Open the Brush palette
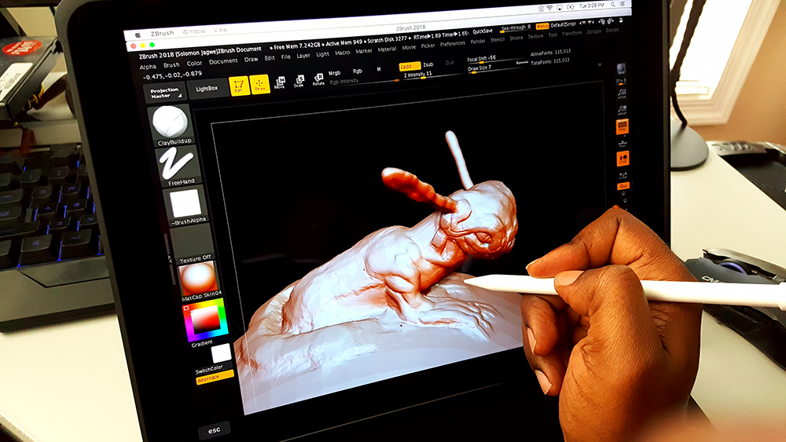Viewport: 786px width, 442px height. pyautogui.click(x=171, y=65)
